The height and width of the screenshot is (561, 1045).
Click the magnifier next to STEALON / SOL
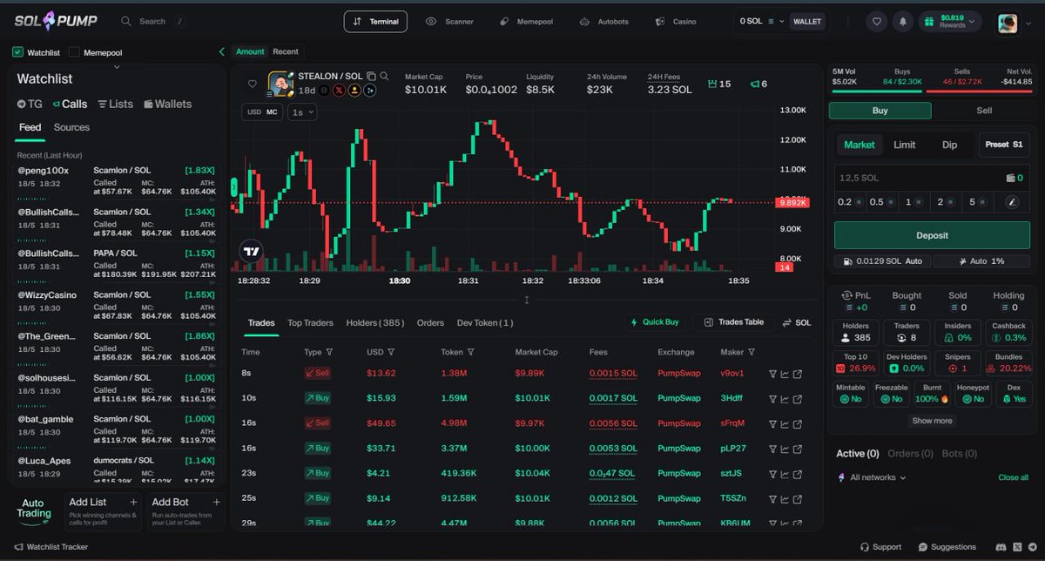pos(384,76)
